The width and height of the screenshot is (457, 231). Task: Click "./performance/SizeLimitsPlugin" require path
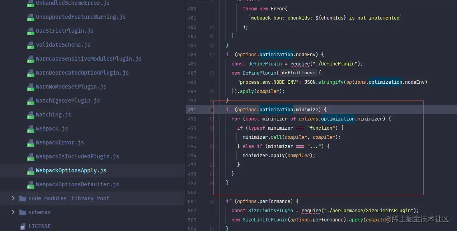[x=368, y=211]
